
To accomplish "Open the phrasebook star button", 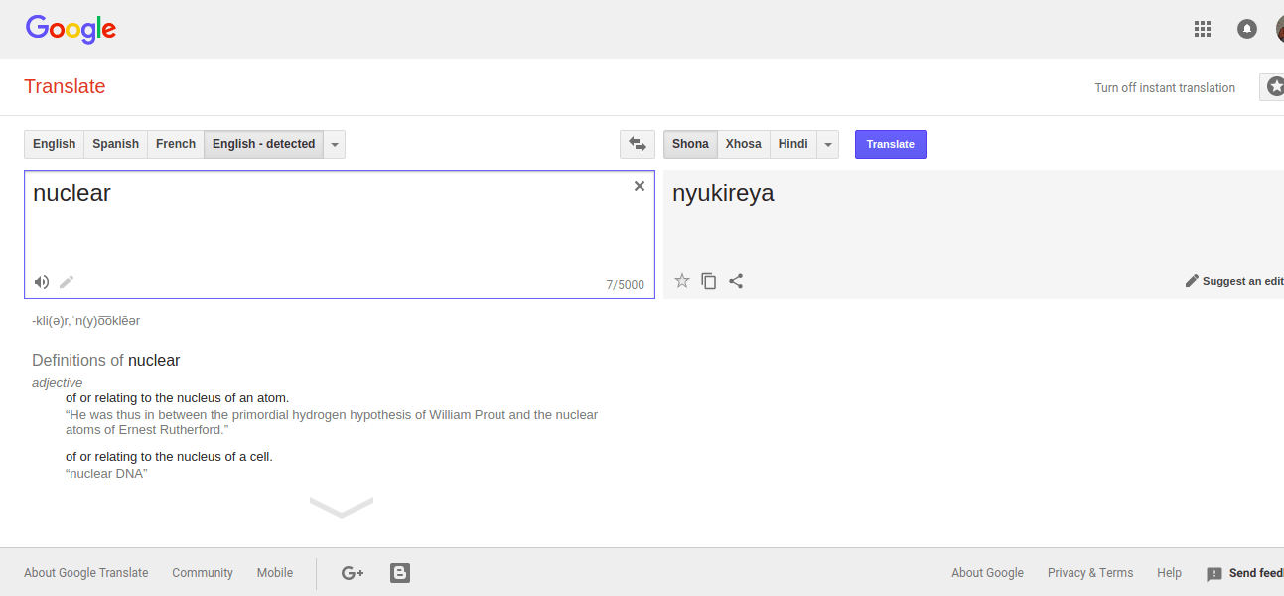I will 1272,87.
